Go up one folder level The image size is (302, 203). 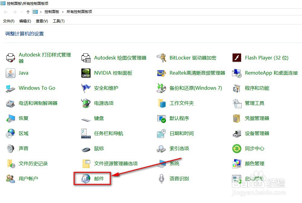28,12
